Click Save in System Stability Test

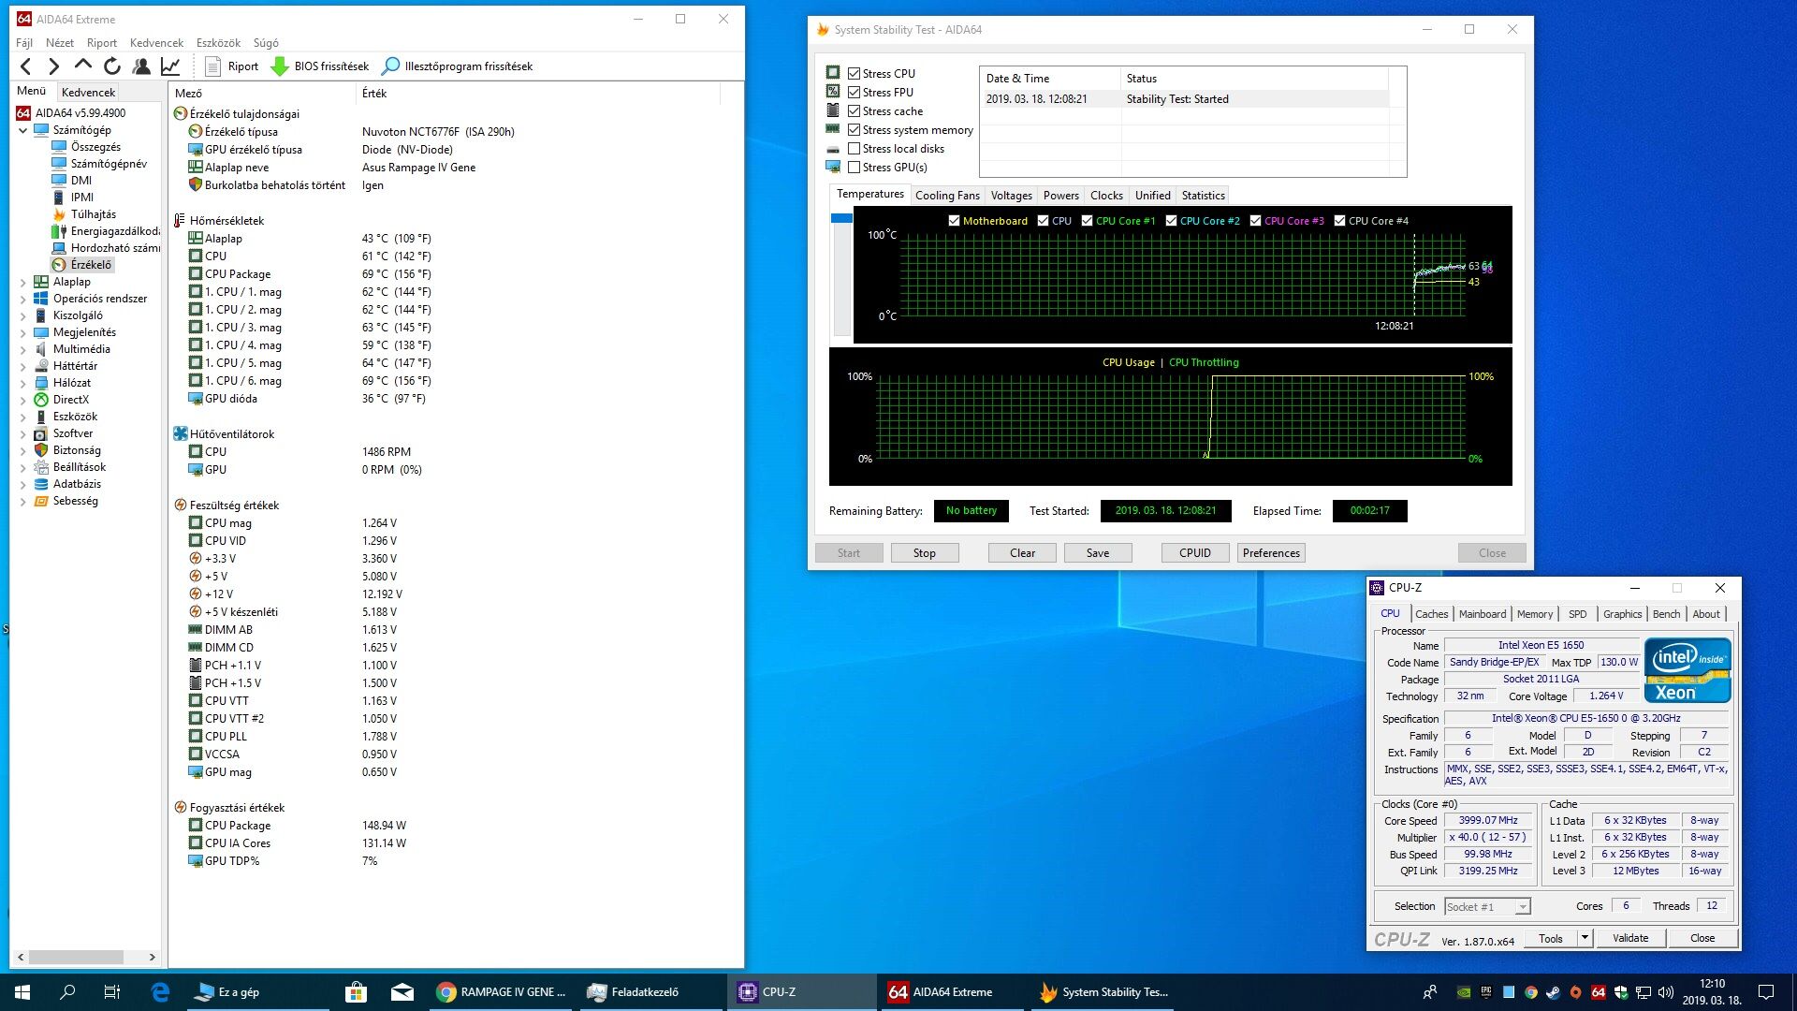(1098, 553)
